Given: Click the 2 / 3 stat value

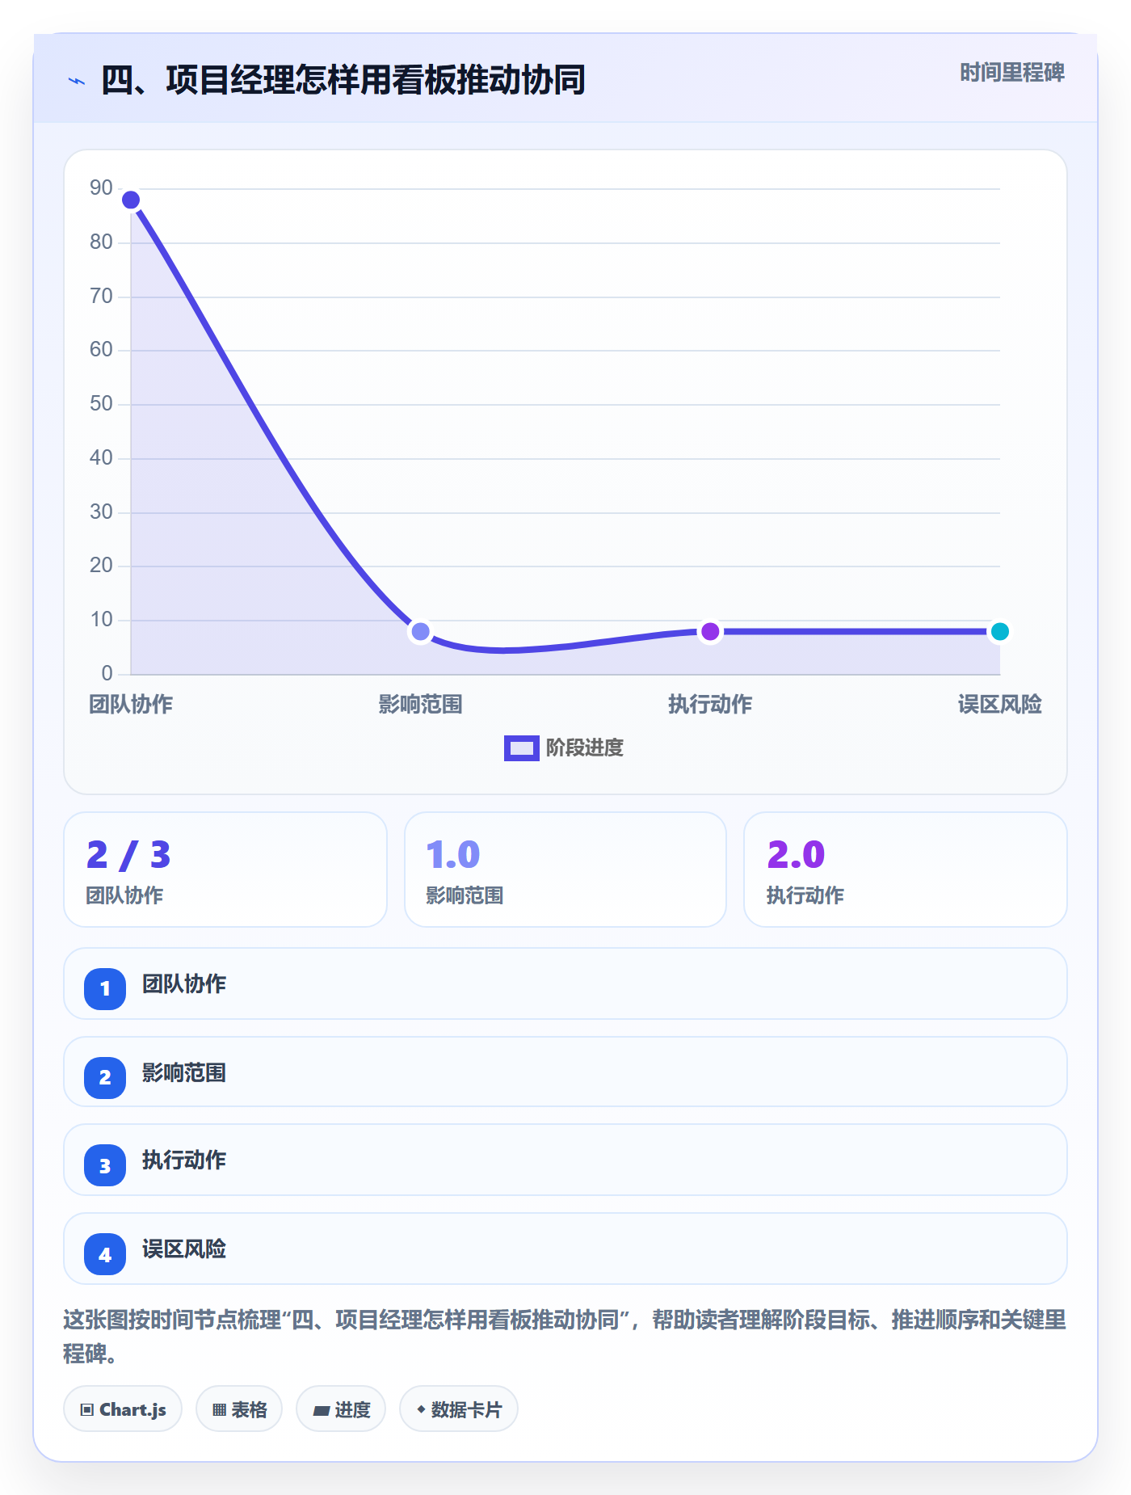Looking at the screenshot, I should (128, 854).
